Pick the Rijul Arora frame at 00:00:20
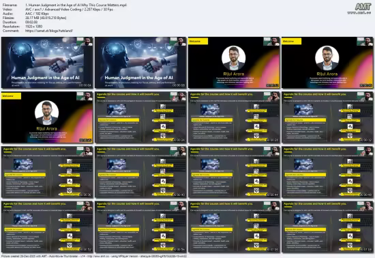This screenshot has width=375, height=258. pos(47,117)
